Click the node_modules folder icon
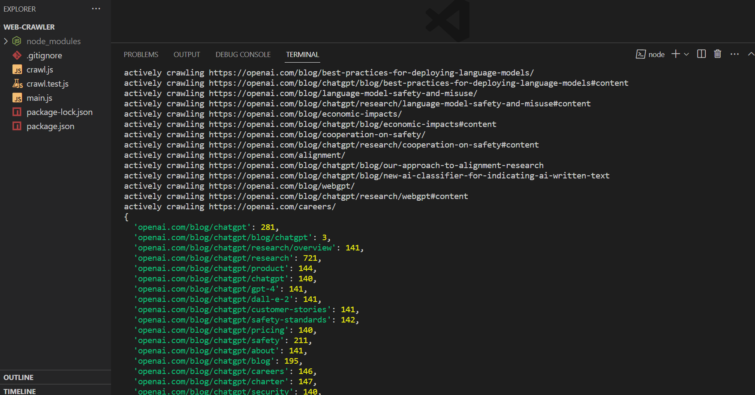Viewport: 755px width, 395px height. (17, 41)
